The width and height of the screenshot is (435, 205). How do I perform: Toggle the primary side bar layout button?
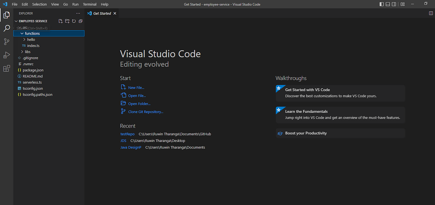pos(382,4)
